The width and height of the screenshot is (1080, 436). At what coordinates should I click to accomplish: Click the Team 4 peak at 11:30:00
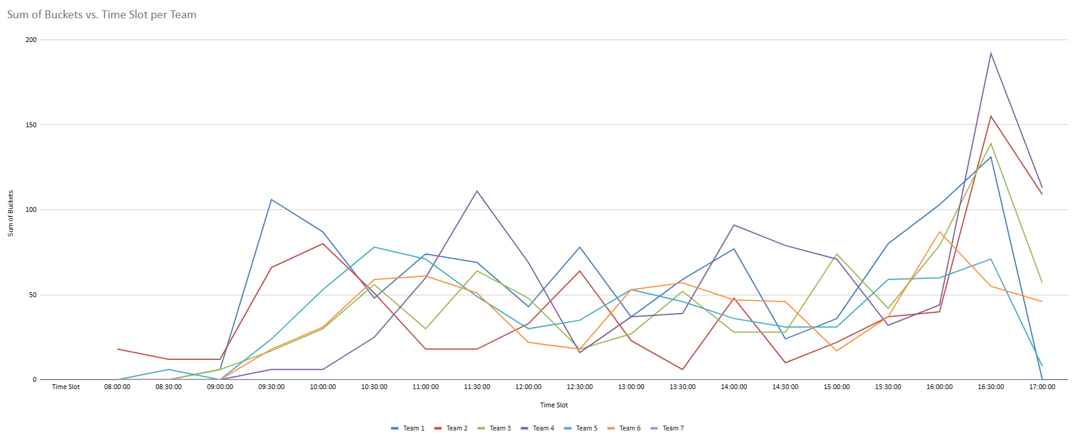(477, 191)
